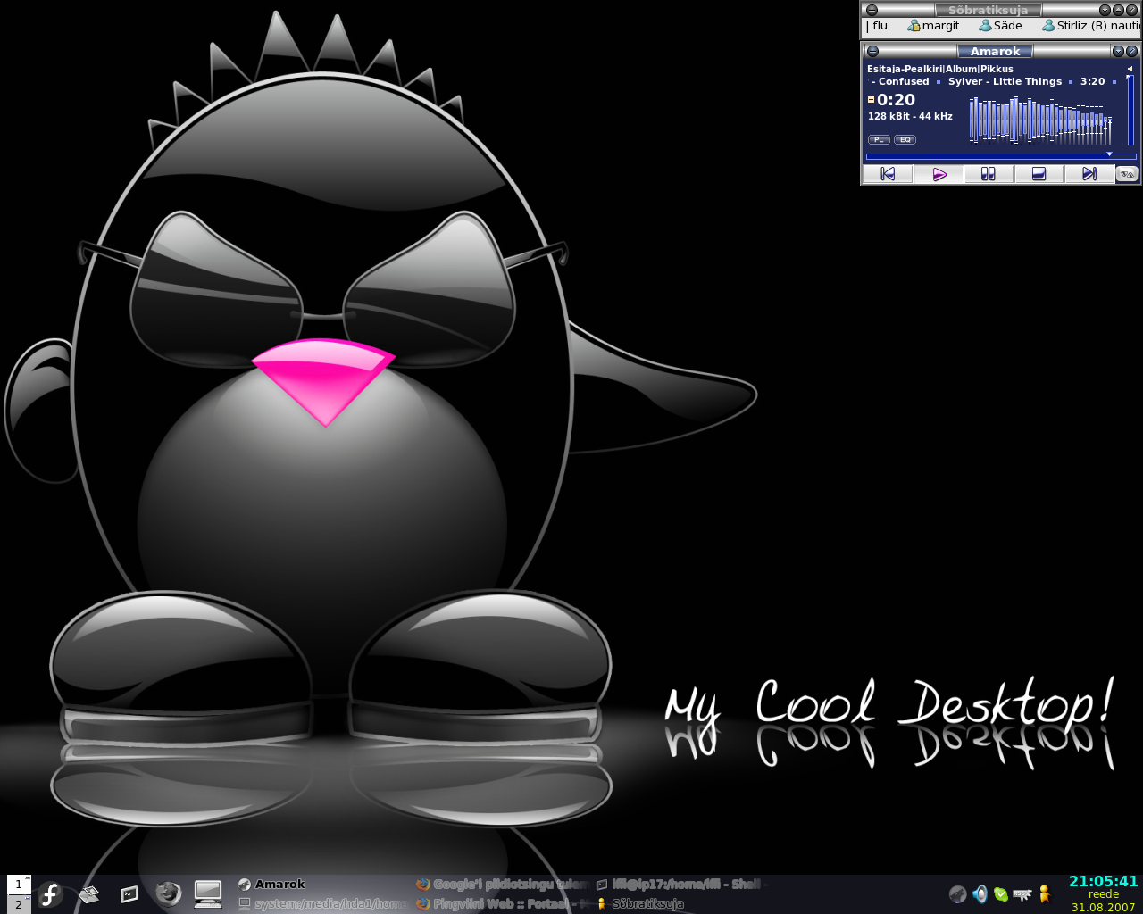Open the Sõbratiksuja window menu button

(872, 10)
